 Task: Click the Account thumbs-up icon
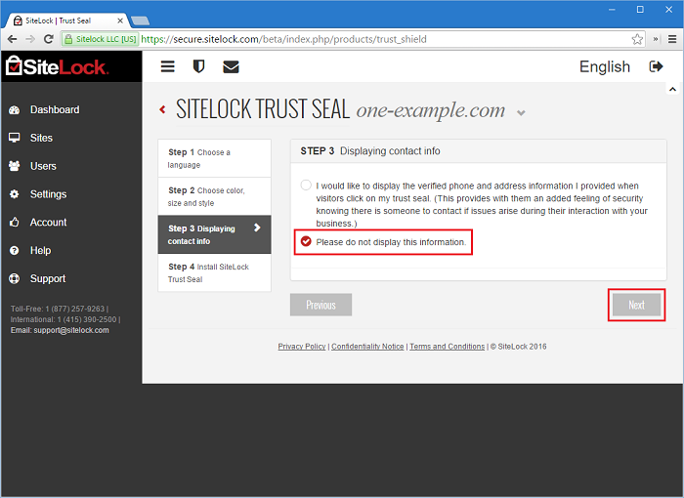click(15, 223)
